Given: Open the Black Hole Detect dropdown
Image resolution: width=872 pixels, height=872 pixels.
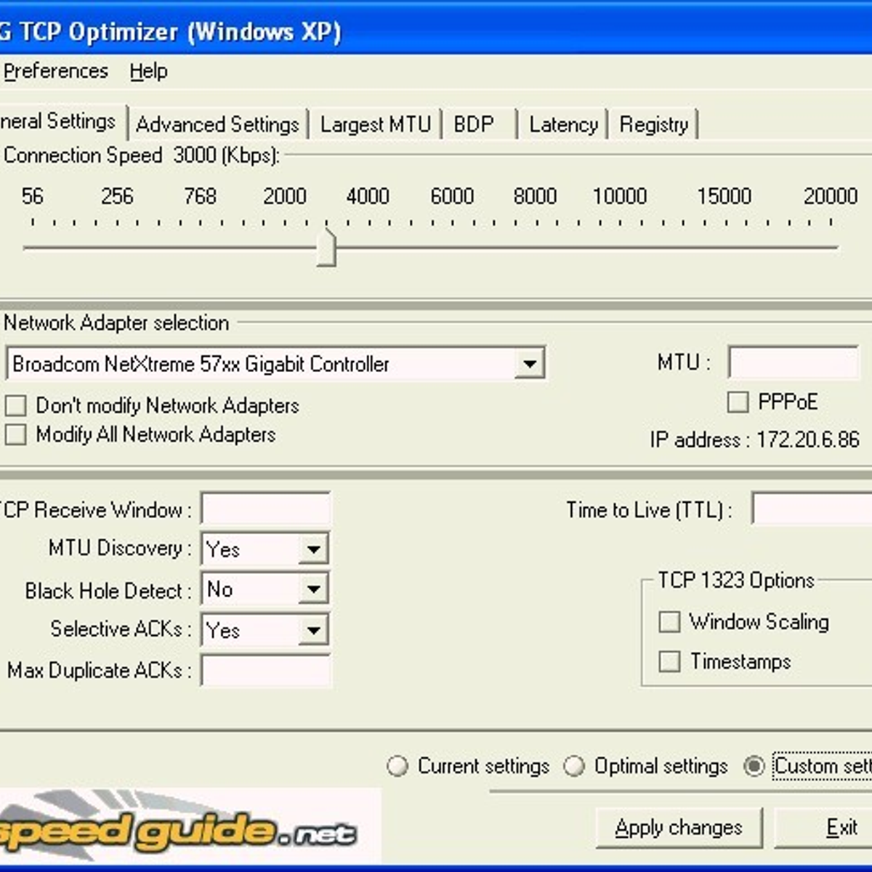Looking at the screenshot, I should tap(313, 589).
